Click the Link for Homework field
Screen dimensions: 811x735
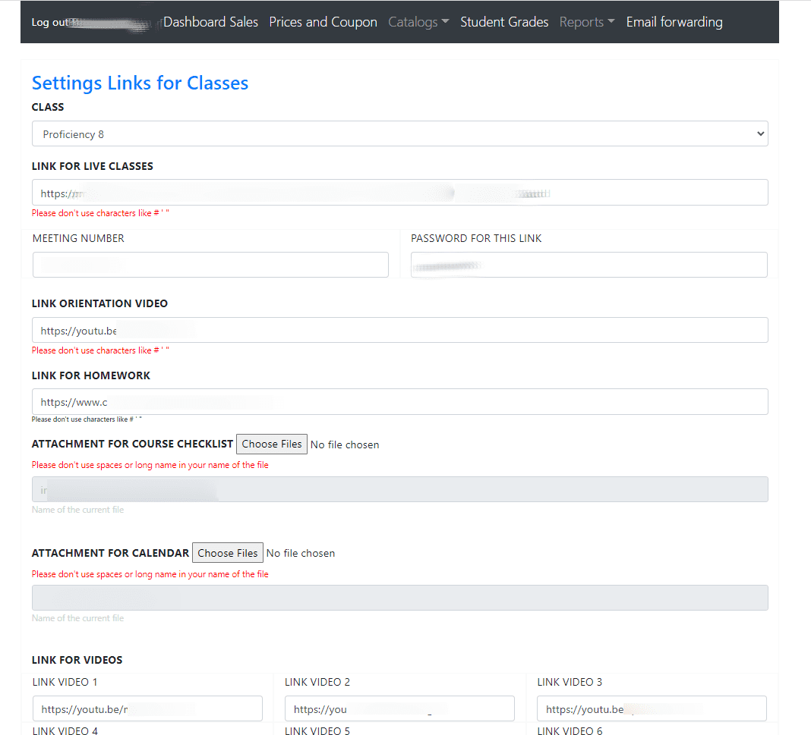(x=399, y=402)
